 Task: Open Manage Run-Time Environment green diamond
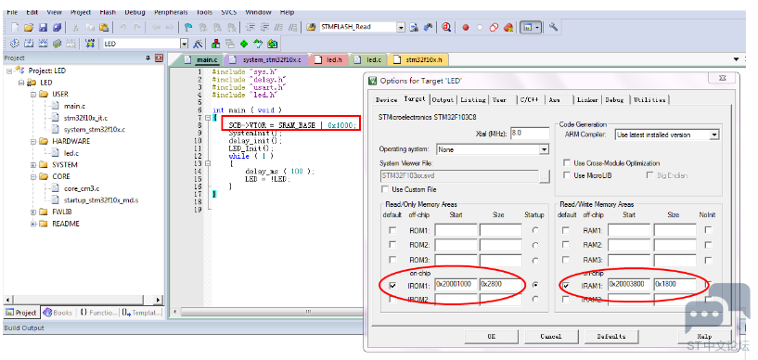click(244, 44)
